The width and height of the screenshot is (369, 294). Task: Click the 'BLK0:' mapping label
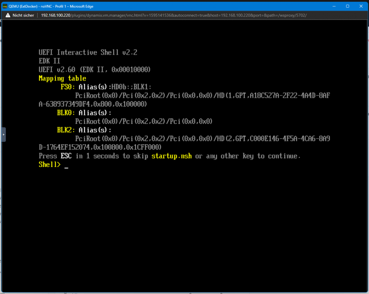coord(66,113)
